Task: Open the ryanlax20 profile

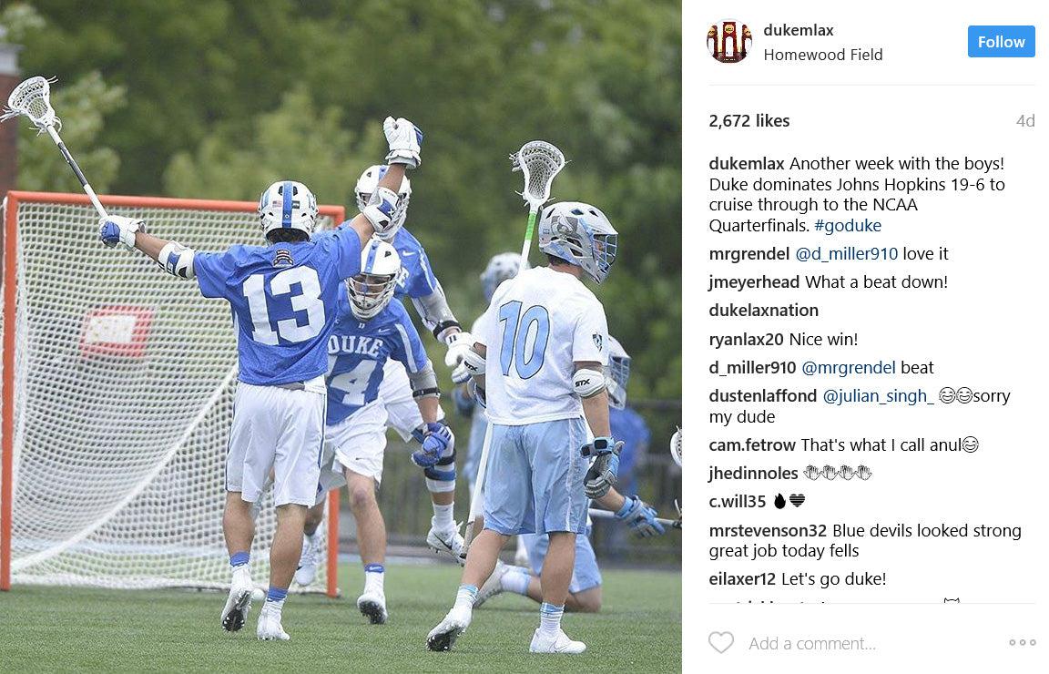Action: (746, 340)
